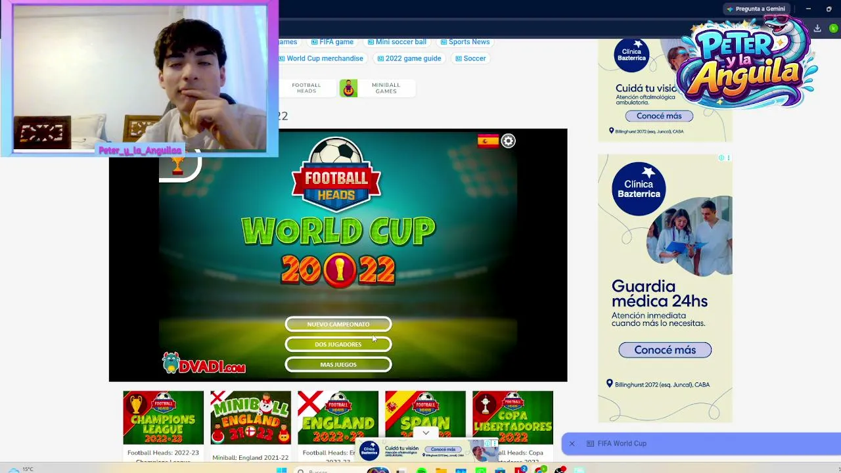Open File Explorer from the taskbar

(x=441, y=470)
